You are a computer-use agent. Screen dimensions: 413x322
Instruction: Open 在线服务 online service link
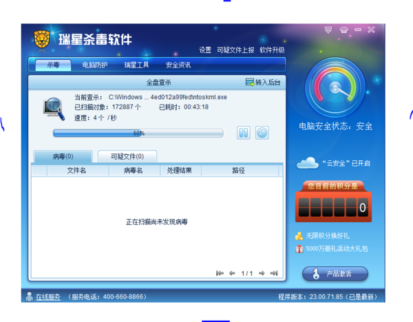[x=48, y=297]
